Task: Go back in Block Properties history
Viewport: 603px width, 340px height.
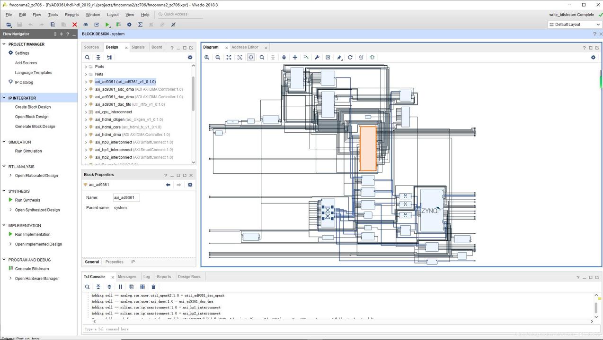Action: tap(168, 185)
